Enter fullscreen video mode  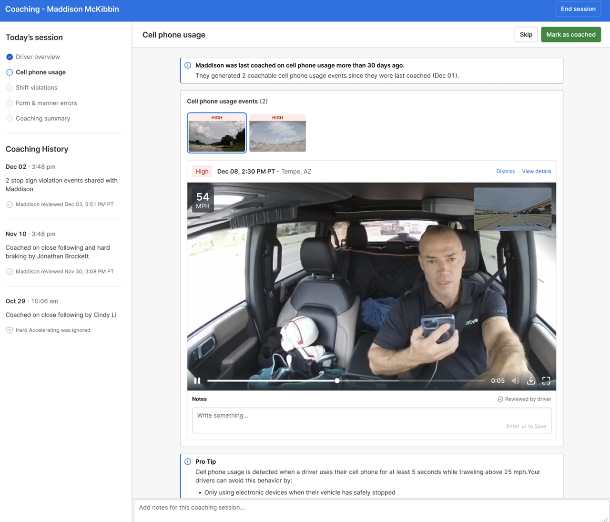click(x=546, y=380)
